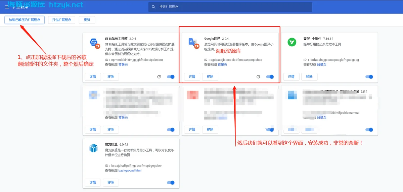This screenshot has height=192, width=403.
Task: Click 加载已解压的扩展程序 button
Action: pos(25,20)
